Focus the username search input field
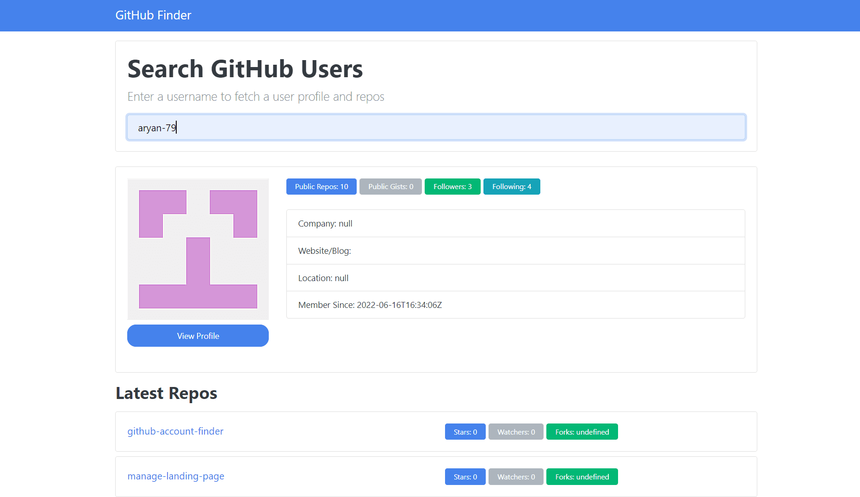Image resolution: width=860 pixels, height=497 pixels. tap(436, 128)
